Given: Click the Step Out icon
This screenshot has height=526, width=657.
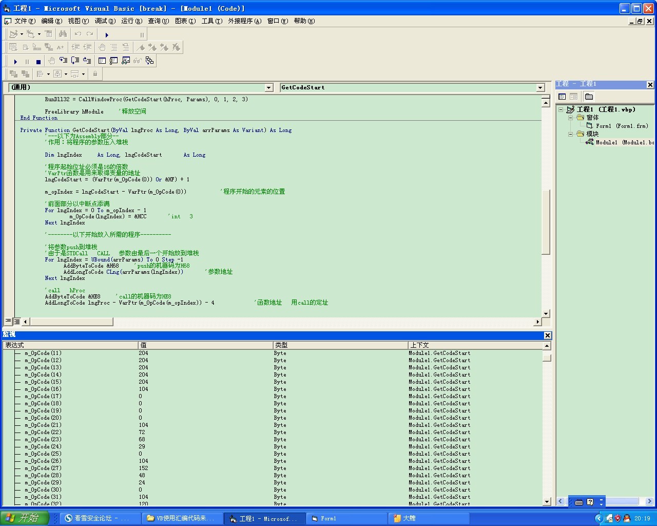Looking at the screenshot, I should 87,61.
